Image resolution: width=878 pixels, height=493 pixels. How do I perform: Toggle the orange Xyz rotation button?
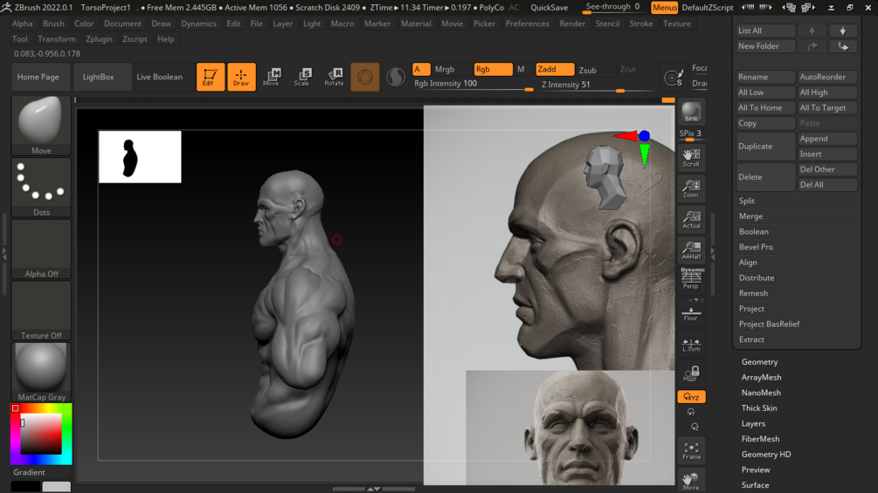691,397
